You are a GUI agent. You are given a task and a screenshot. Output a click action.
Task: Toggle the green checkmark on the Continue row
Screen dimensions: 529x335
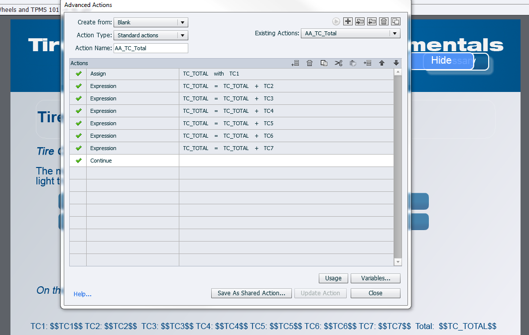pos(78,161)
